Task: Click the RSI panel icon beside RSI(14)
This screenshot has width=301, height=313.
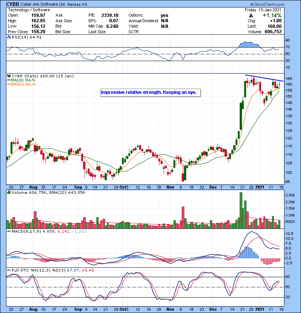Action: (9, 37)
